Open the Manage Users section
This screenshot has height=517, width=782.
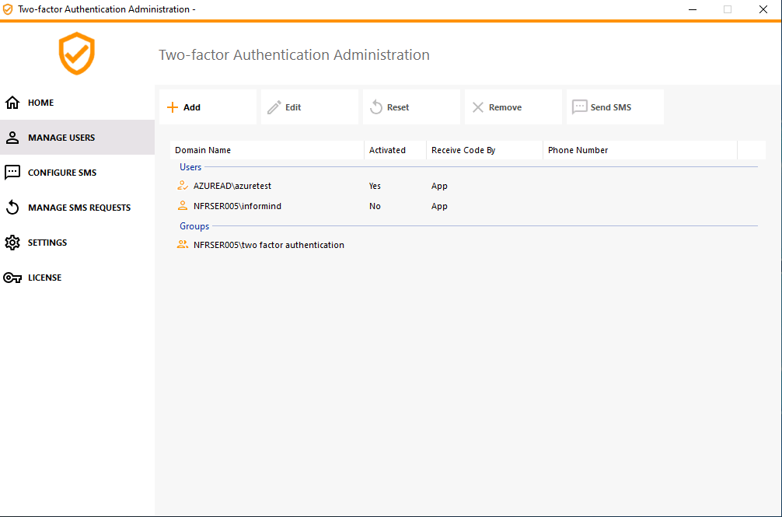61,138
